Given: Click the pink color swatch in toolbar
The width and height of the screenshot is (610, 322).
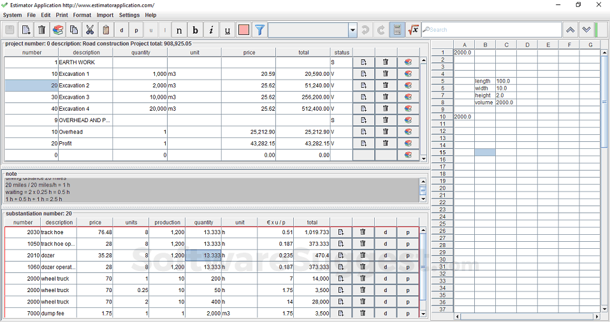Looking at the screenshot, I should [243, 30].
